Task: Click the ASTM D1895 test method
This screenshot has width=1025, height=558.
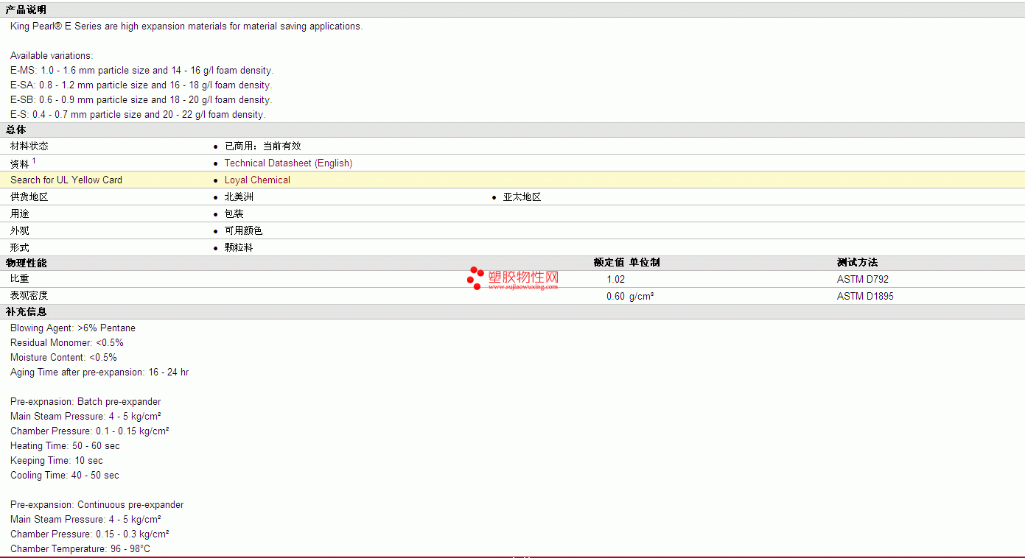Action: (x=865, y=296)
